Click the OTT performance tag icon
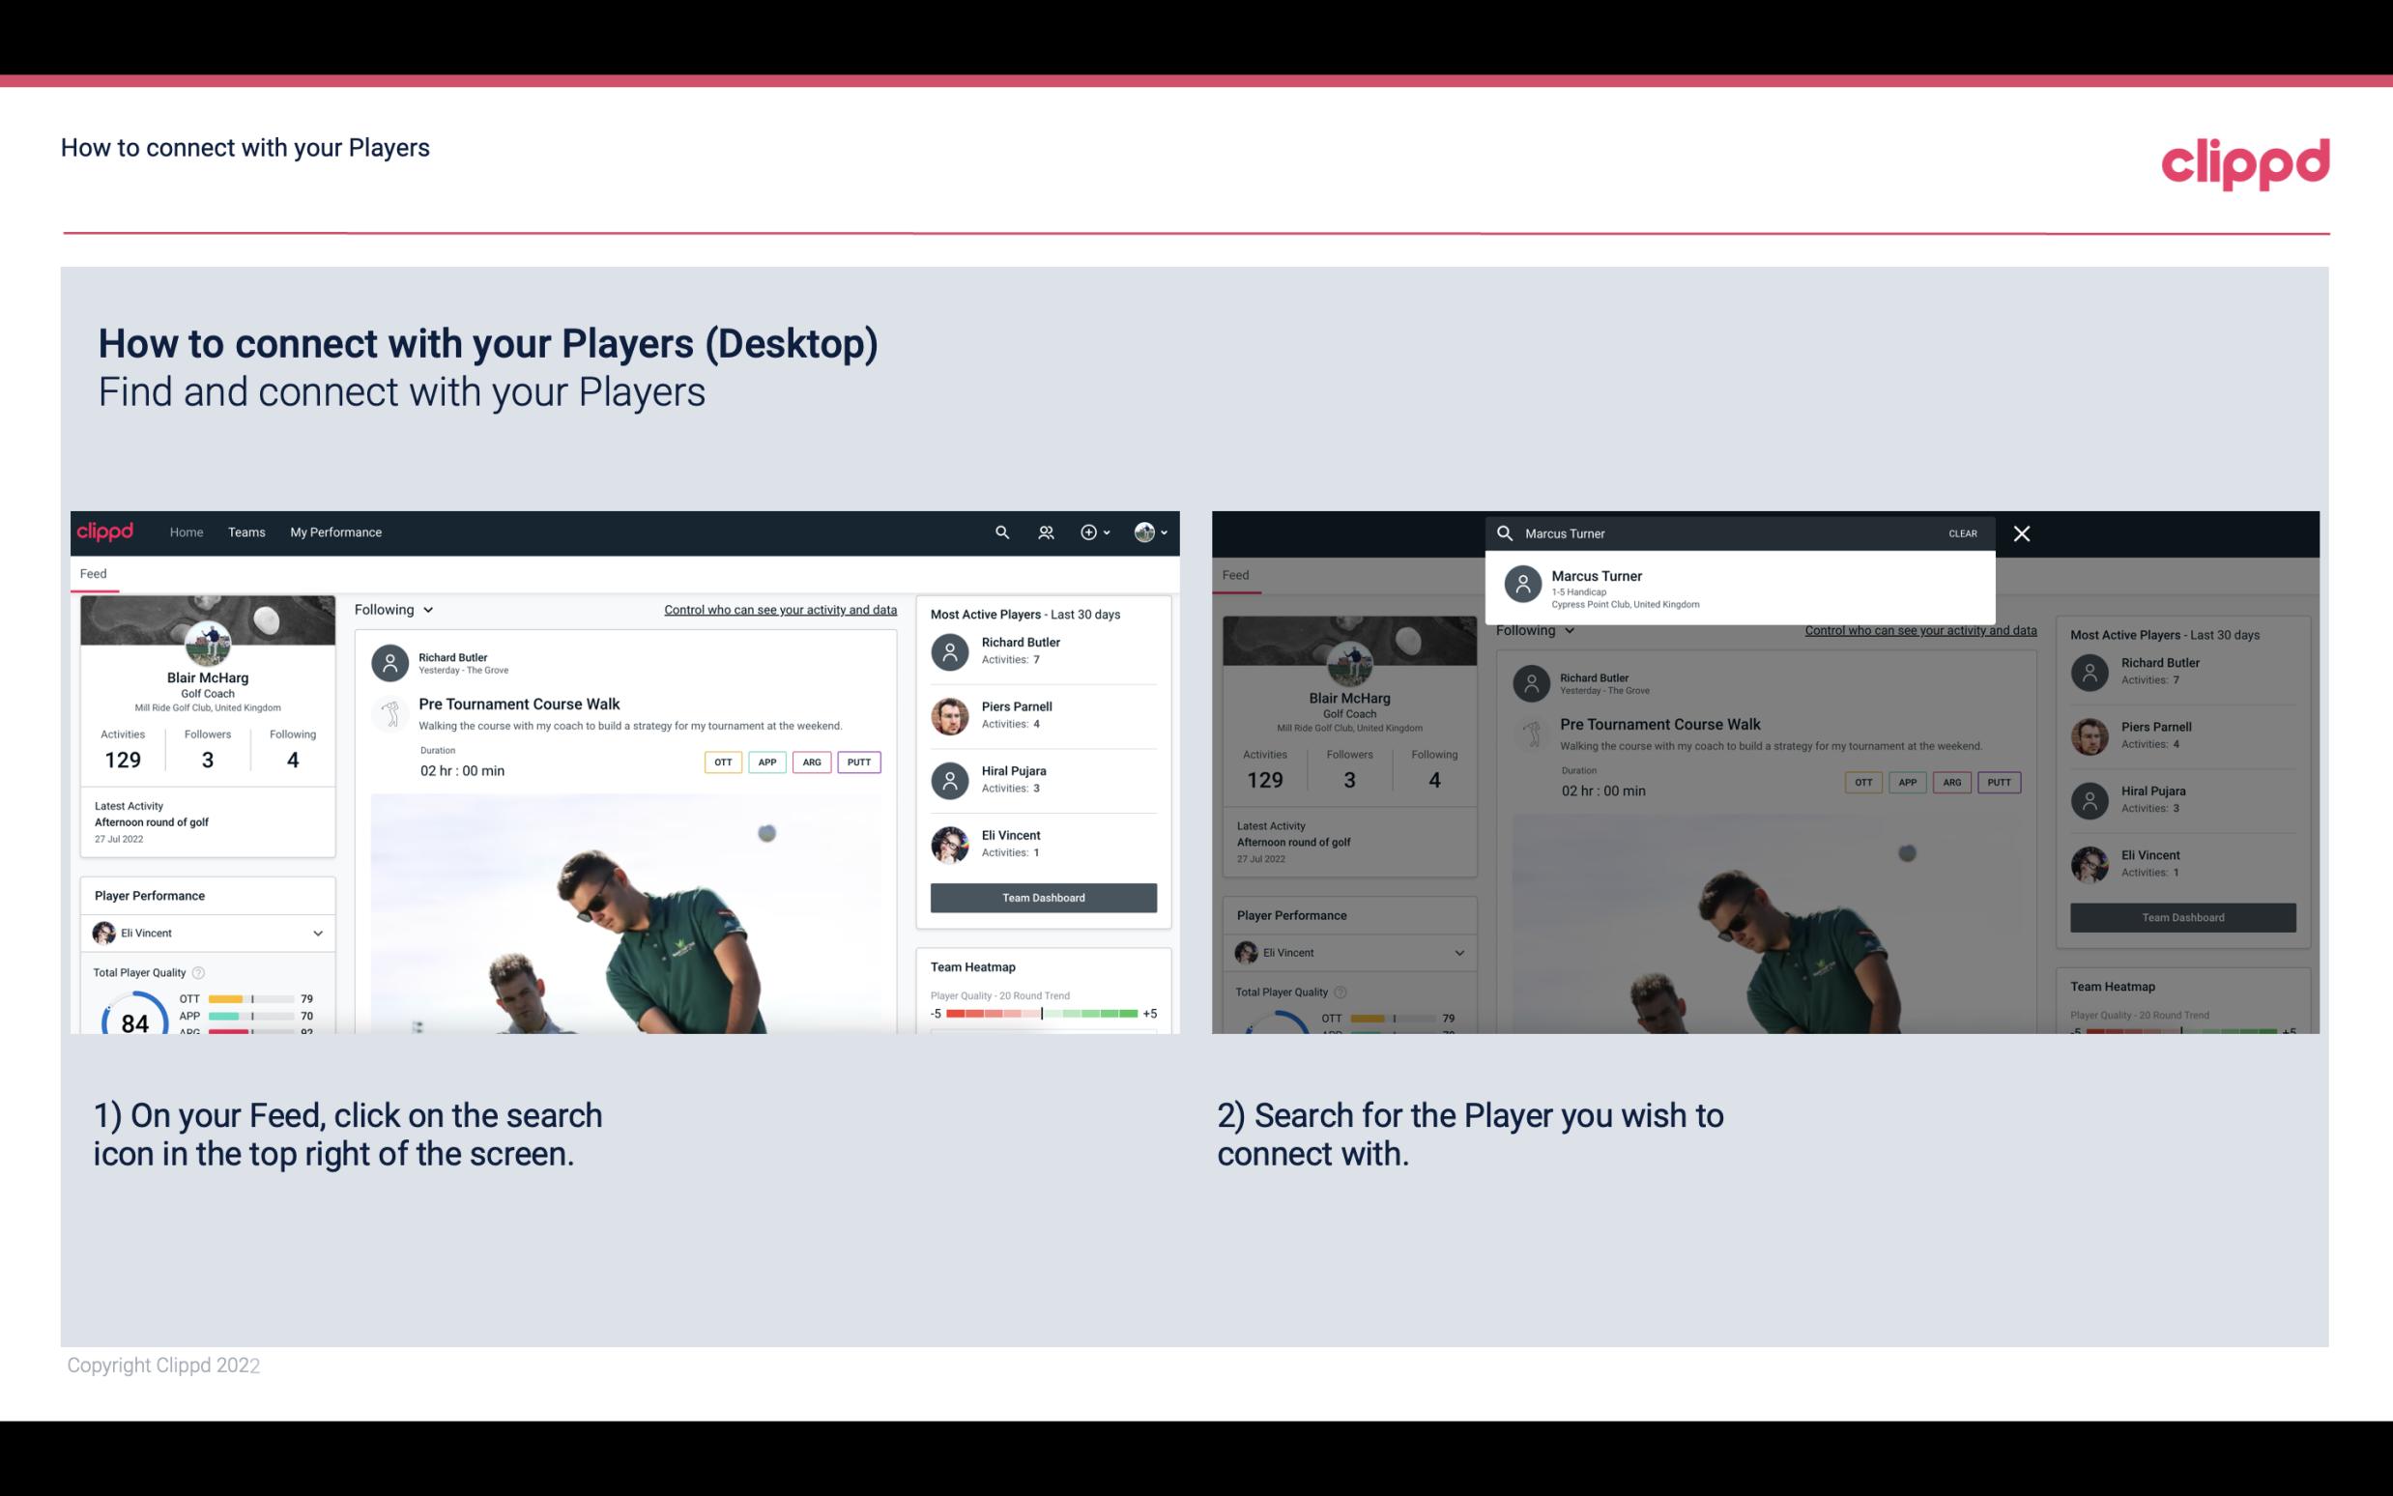 coord(718,762)
